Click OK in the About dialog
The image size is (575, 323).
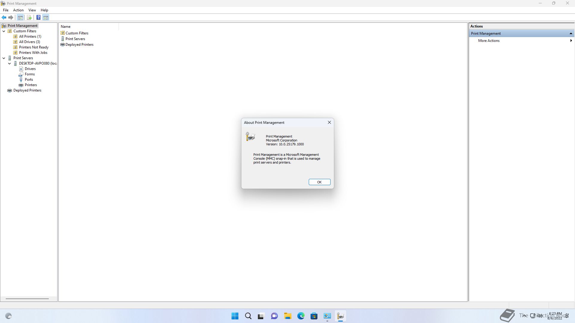[x=320, y=182]
